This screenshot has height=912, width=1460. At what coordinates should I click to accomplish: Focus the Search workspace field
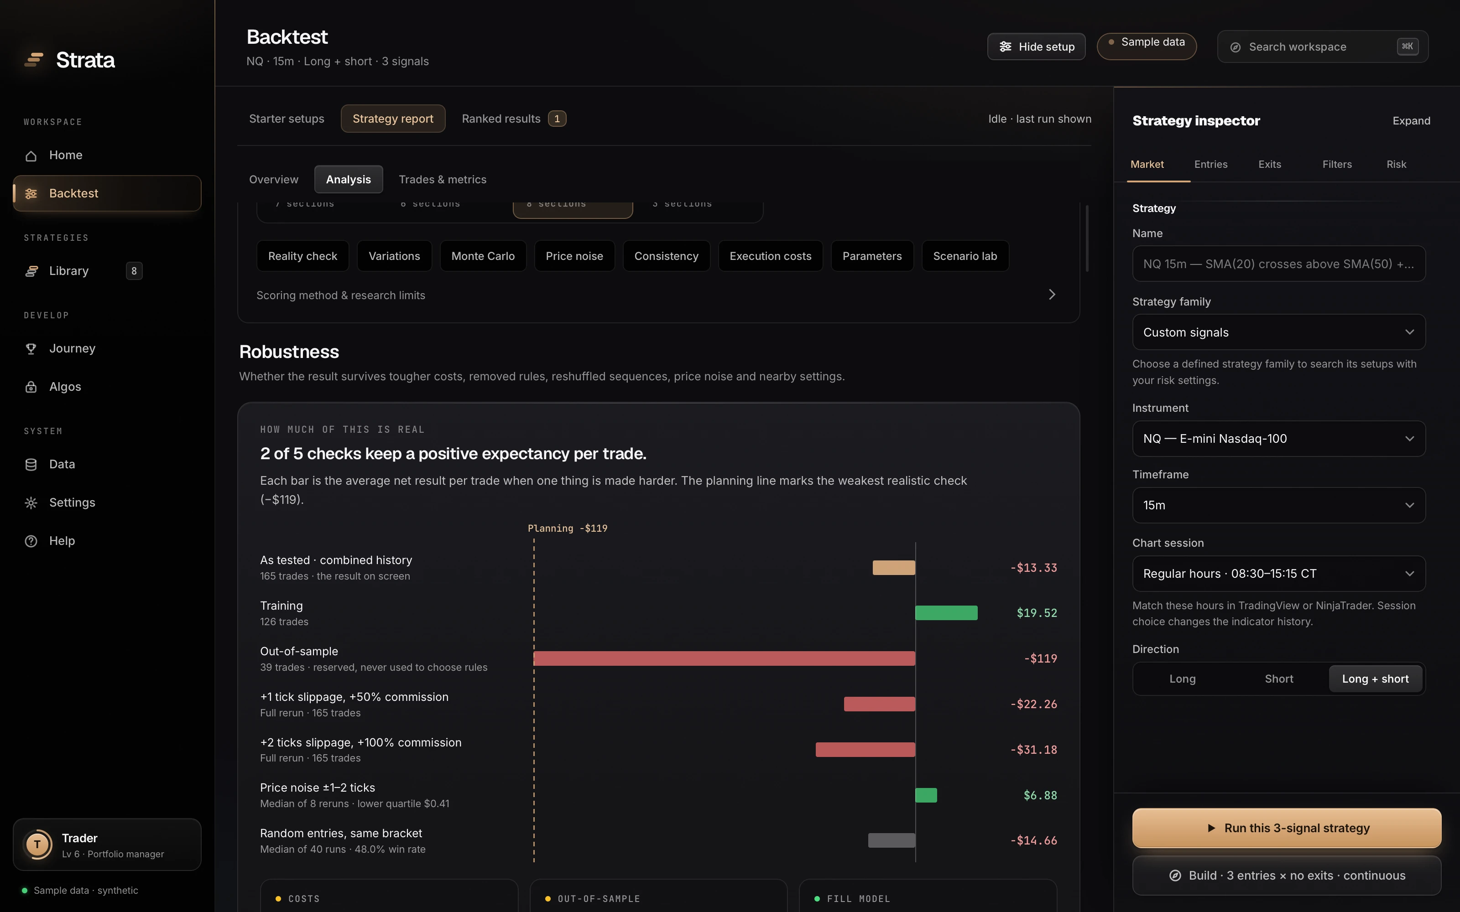click(x=1323, y=47)
